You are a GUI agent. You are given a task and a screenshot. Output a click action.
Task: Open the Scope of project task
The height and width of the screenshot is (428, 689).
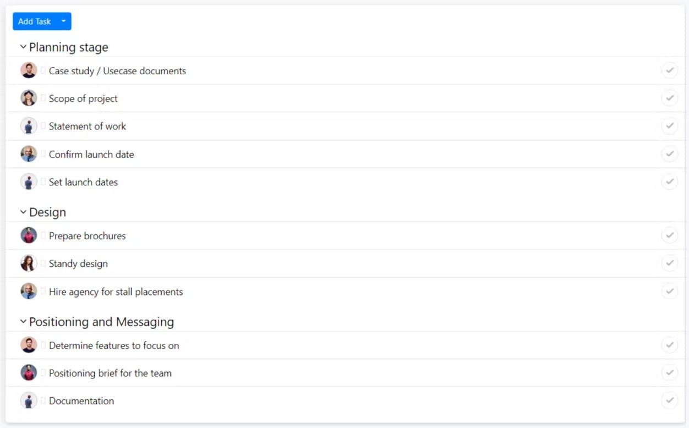point(83,98)
